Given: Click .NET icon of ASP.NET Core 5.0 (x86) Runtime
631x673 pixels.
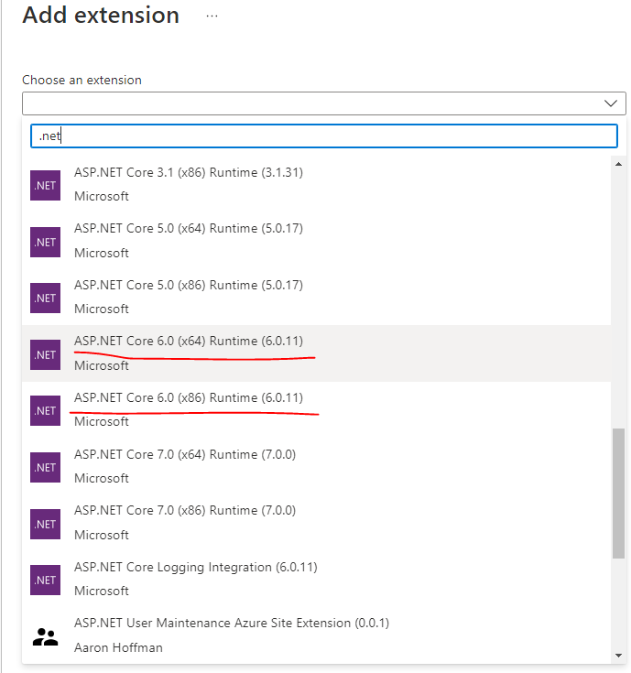Looking at the screenshot, I should (x=45, y=298).
